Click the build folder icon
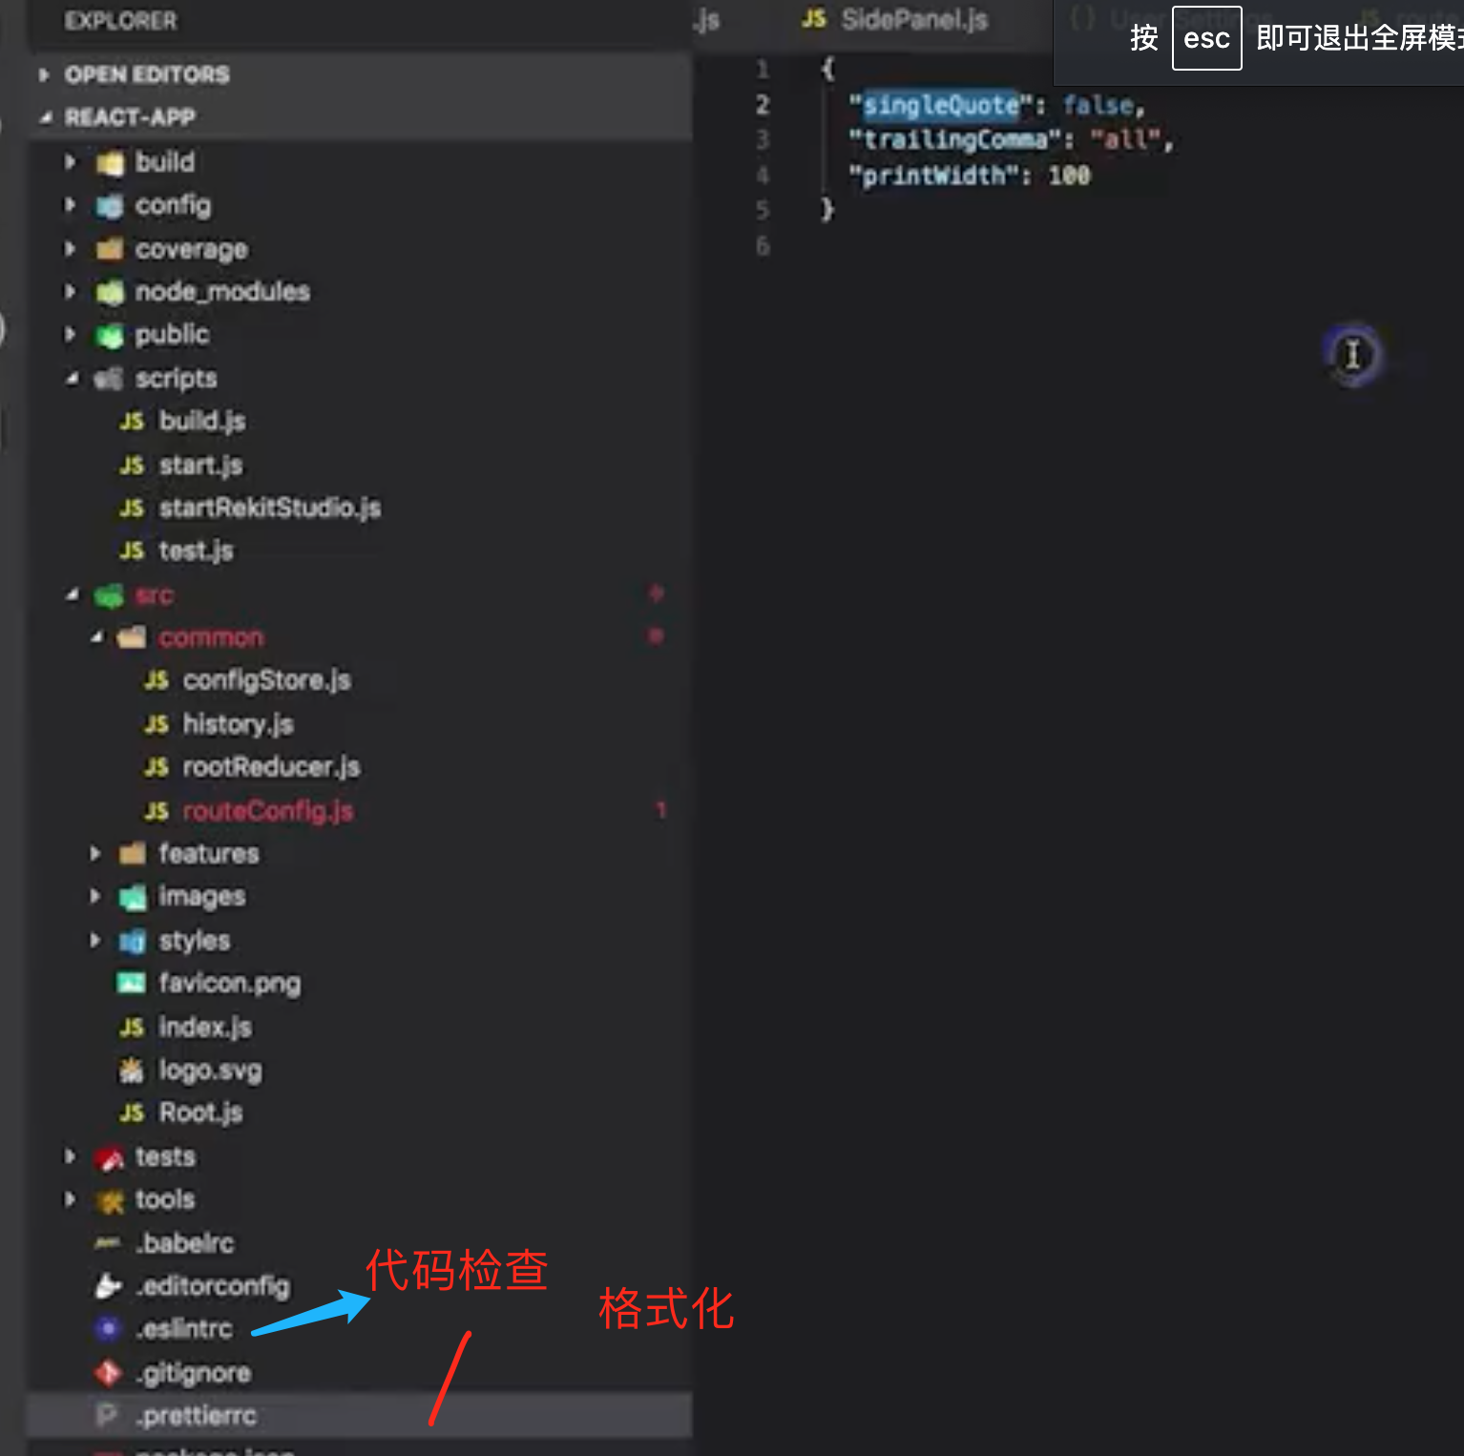 point(110,163)
